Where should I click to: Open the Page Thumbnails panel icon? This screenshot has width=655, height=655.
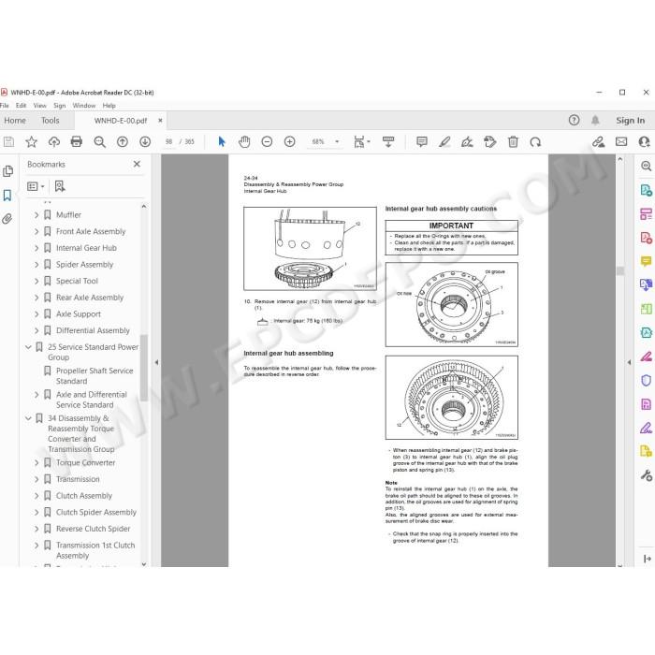[x=7, y=171]
